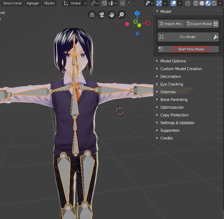Switch to material preview shading

coord(208,3)
